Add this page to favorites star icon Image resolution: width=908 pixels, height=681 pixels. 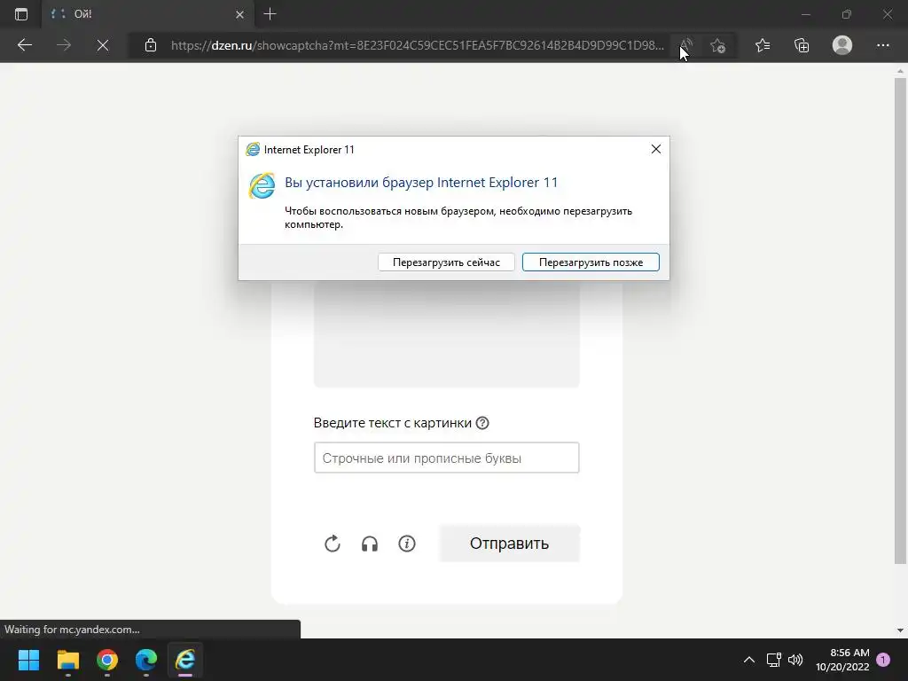pos(718,45)
